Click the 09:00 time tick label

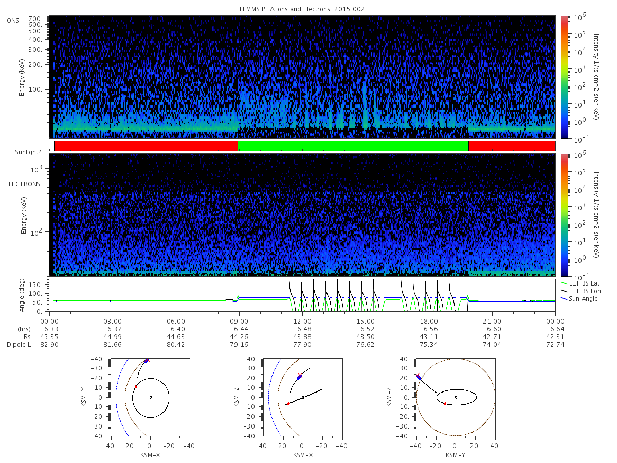click(x=239, y=322)
